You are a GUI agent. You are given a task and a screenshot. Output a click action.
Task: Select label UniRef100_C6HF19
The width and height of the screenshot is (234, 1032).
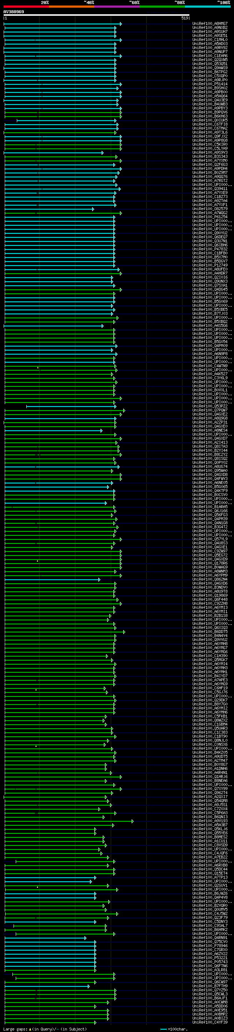pyautogui.click(x=210, y=688)
